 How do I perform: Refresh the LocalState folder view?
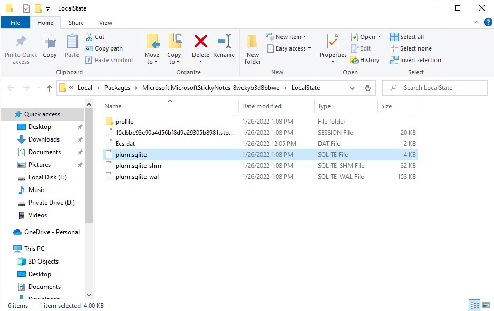tap(367, 88)
